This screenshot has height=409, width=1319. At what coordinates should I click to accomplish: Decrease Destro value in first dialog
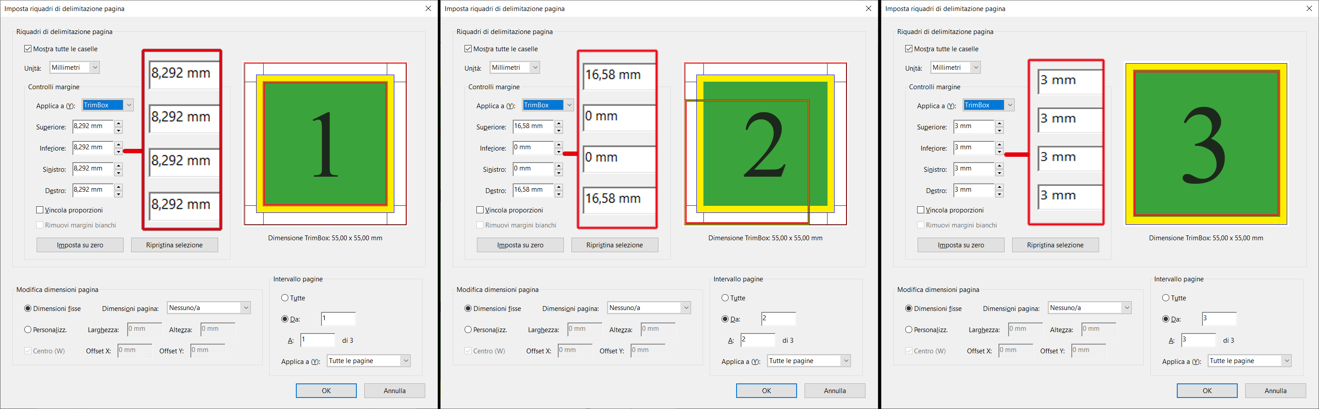pyautogui.click(x=119, y=194)
